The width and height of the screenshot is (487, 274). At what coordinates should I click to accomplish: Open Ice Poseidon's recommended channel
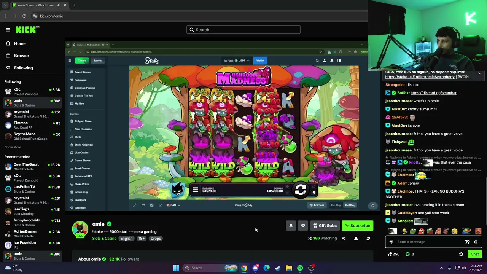[x=32, y=245]
